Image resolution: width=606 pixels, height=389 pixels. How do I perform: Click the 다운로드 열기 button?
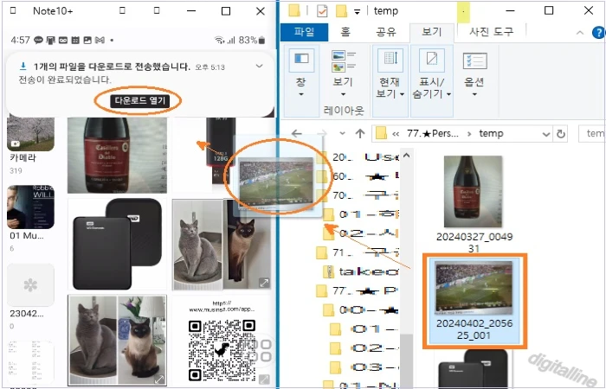point(140,101)
